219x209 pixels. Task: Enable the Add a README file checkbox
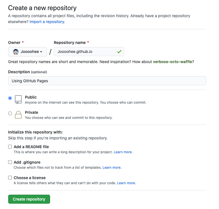(x=10, y=147)
